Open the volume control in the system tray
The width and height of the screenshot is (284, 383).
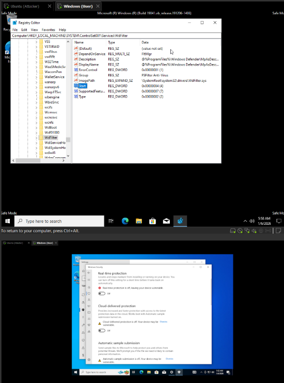pos(252,221)
